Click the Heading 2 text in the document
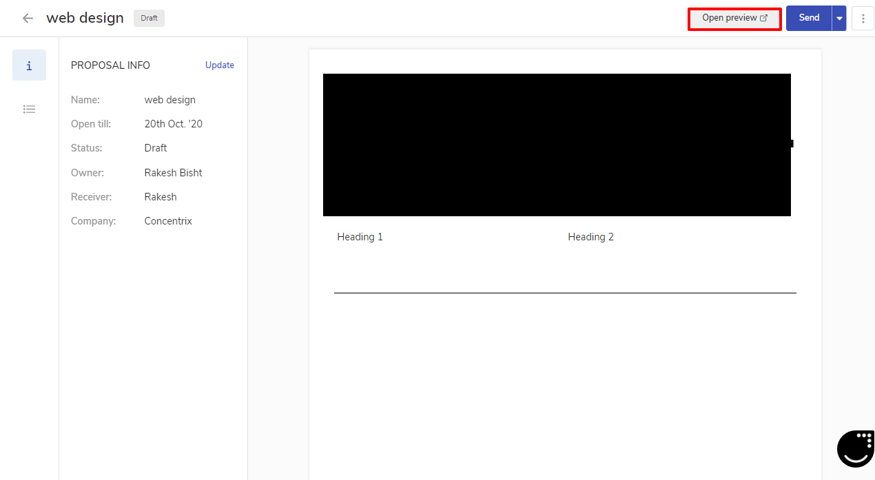The height and width of the screenshot is (480, 875). [590, 237]
